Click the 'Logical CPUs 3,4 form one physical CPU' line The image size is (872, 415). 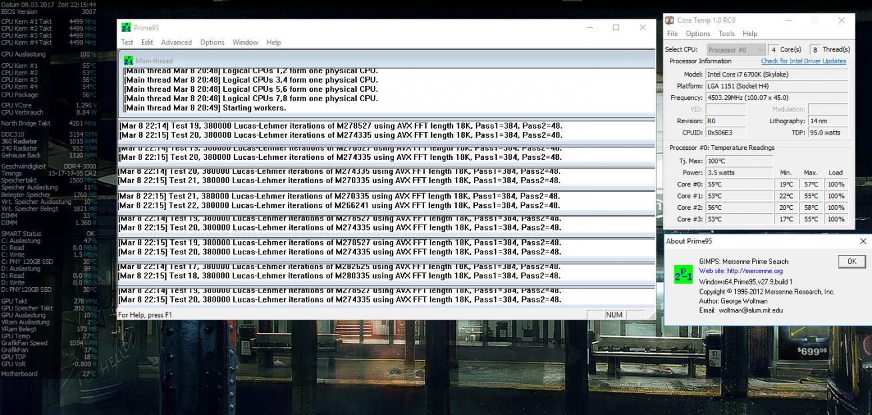251,80
